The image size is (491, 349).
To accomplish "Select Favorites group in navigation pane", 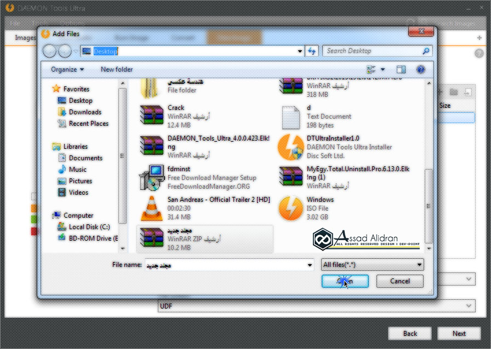I will pos(71,89).
